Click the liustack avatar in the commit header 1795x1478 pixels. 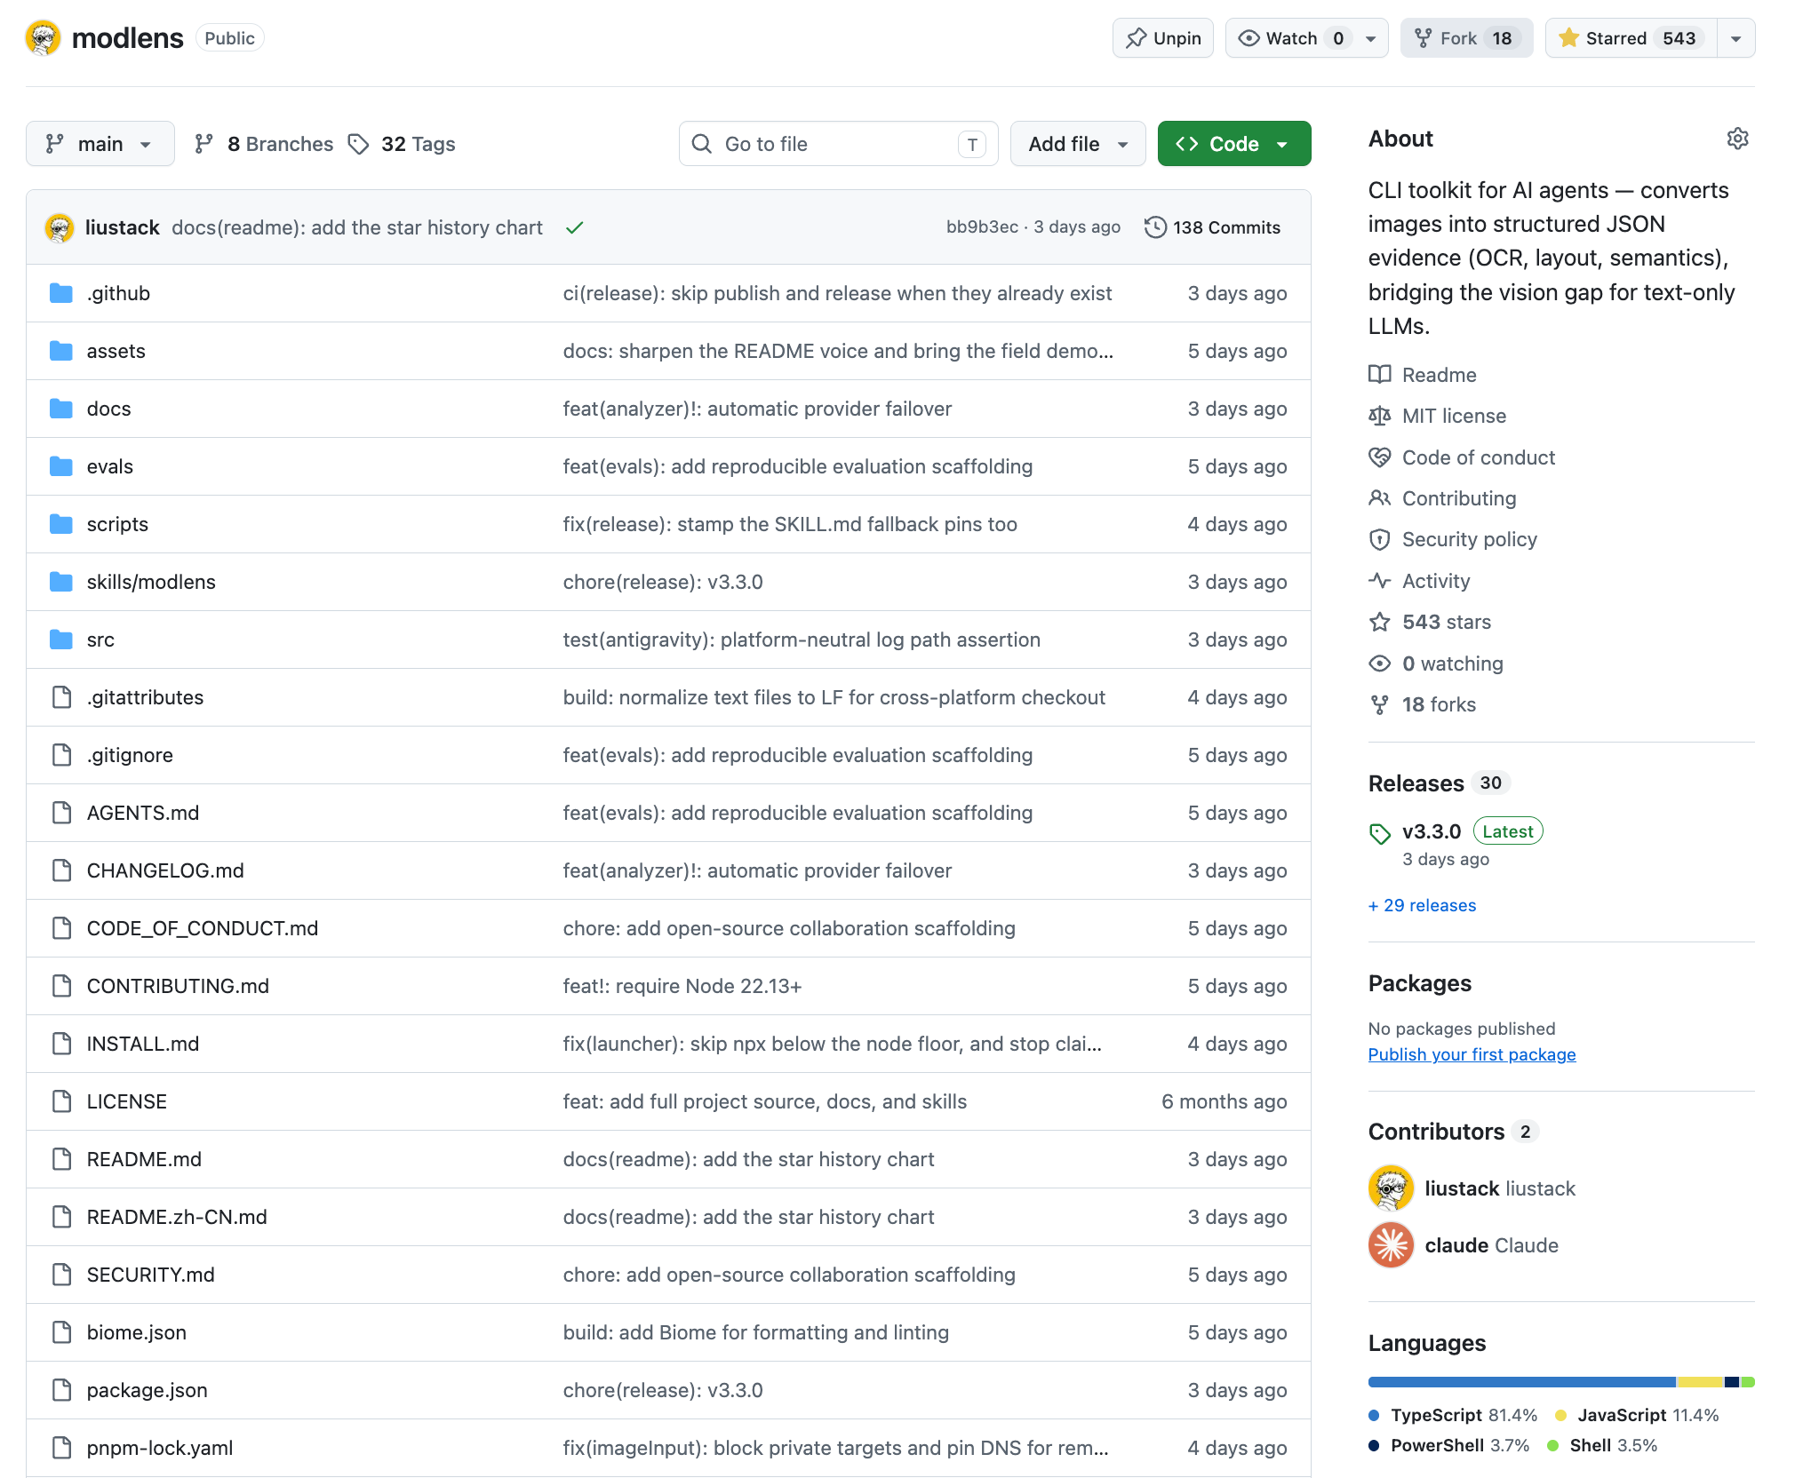(x=60, y=227)
